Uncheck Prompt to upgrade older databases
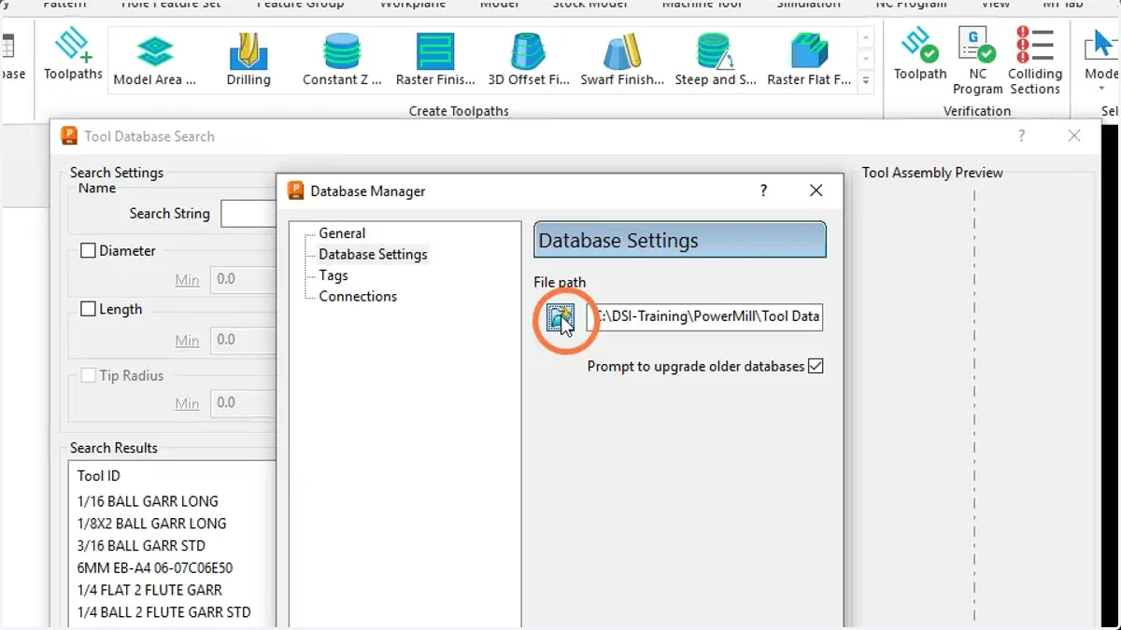This screenshot has height=630, width=1121. (x=816, y=366)
